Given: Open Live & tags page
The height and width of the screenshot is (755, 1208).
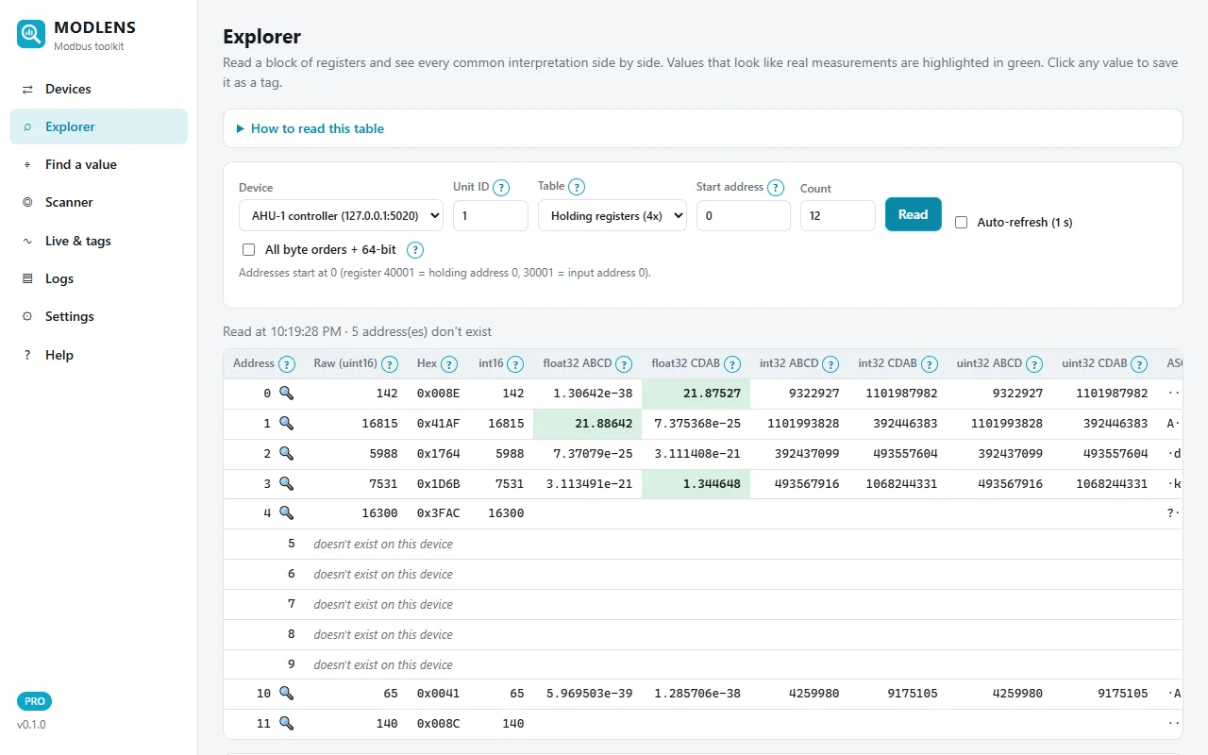Looking at the screenshot, I should tap(98, 241).
